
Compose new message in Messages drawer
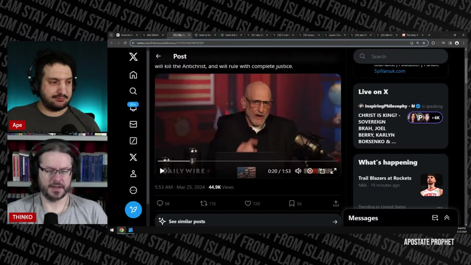pos(435,218)
